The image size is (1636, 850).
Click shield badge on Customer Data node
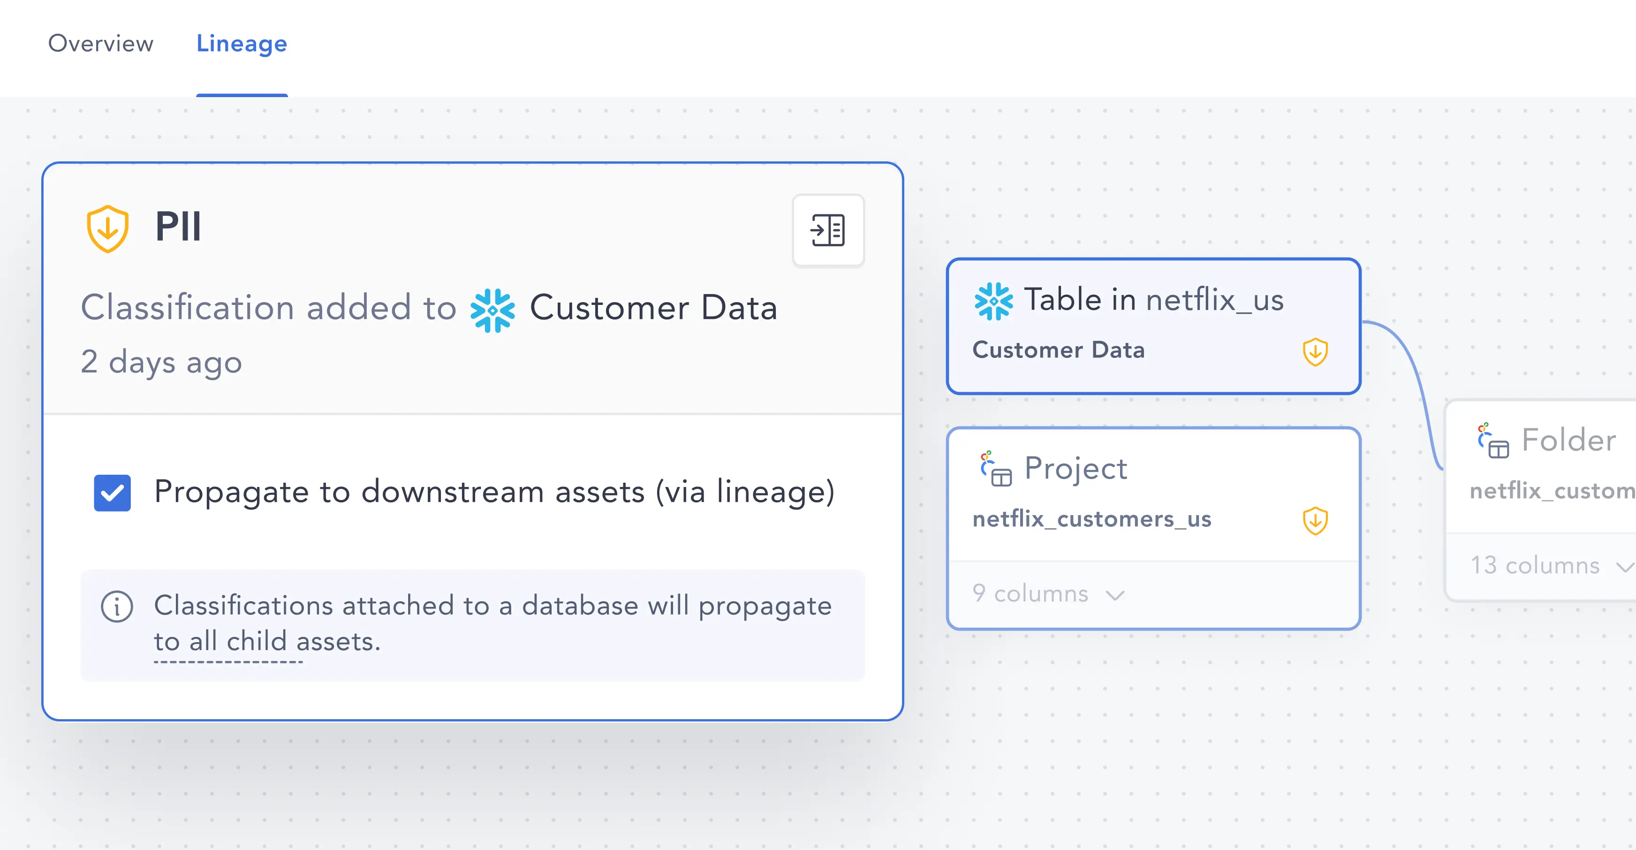point(1315,351)
